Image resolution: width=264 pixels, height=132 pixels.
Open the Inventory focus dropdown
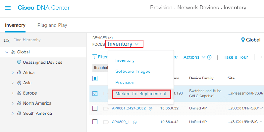(x=124, y=44)
